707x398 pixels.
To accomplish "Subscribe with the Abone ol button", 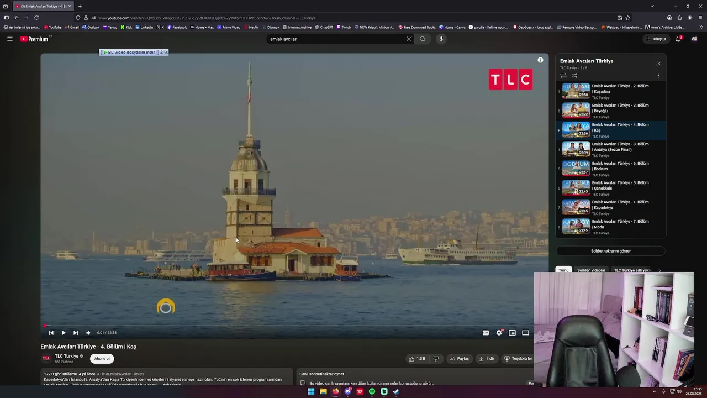I will tap(102, 359).
